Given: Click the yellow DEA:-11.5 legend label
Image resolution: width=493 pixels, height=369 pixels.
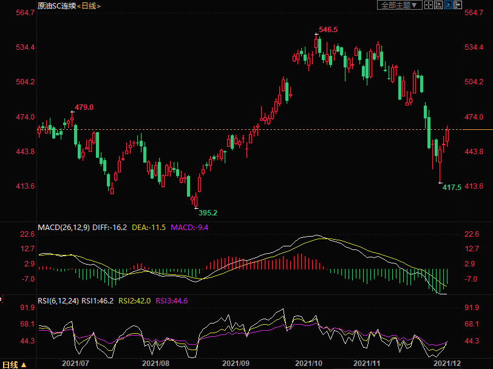Looking at the screenshot, I should coord(149,228).
